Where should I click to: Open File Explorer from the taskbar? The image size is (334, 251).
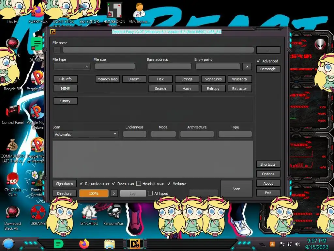click(x=110, y=244)
